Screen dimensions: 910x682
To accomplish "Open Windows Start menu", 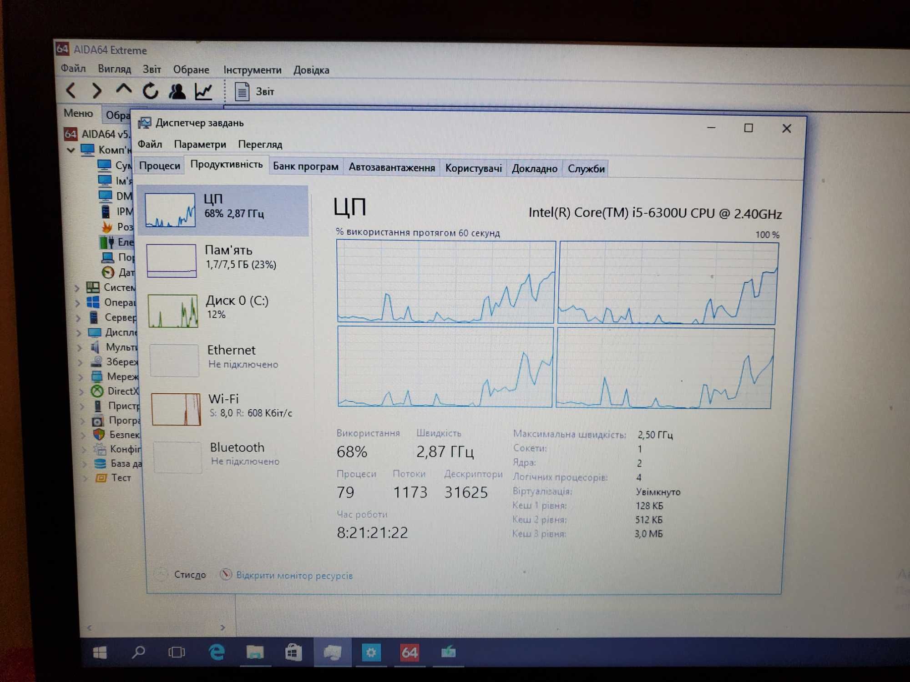I will (100, 652).
